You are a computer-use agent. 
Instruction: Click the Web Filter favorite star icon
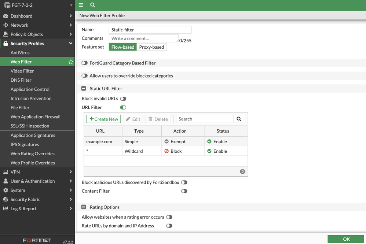tap(71, 62)
